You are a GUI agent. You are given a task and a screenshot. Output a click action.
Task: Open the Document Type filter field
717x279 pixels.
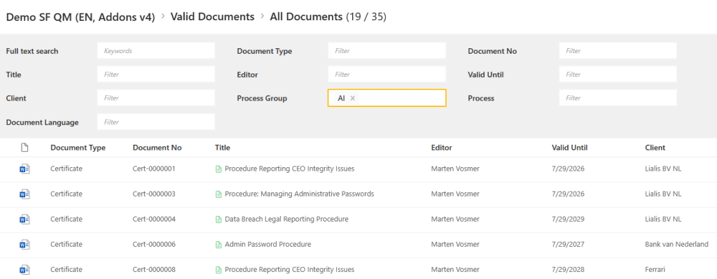tap(387, 50)
